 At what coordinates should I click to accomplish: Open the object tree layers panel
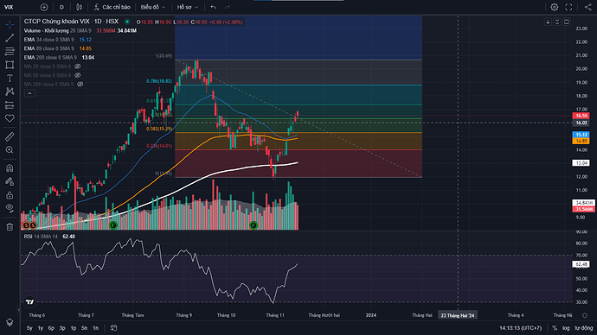pyautogui.click(x=10, y=322)
